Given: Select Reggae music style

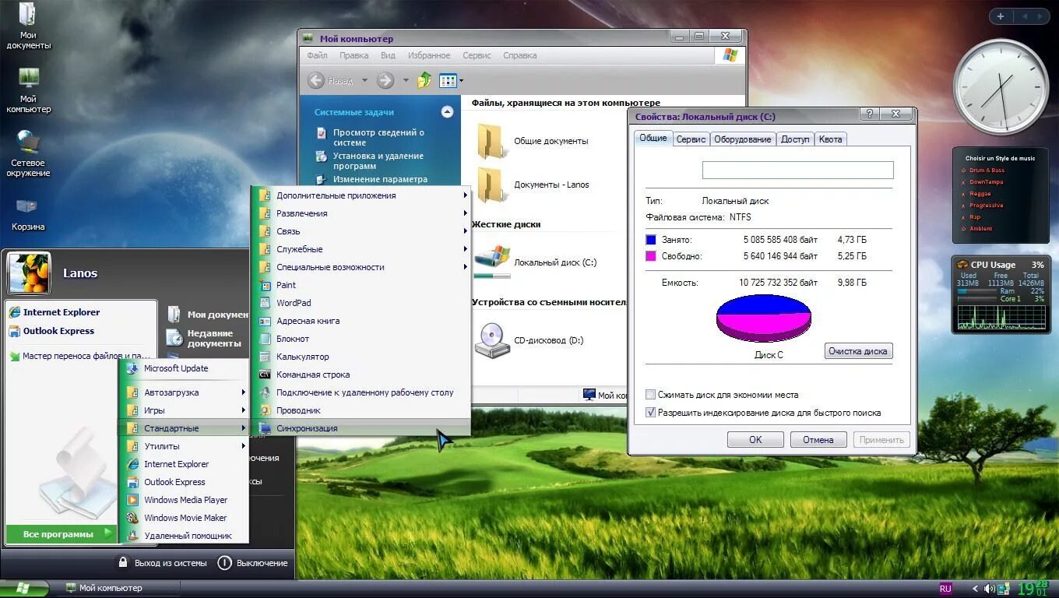Looking at the screenshot, I should tap(980, 194).
